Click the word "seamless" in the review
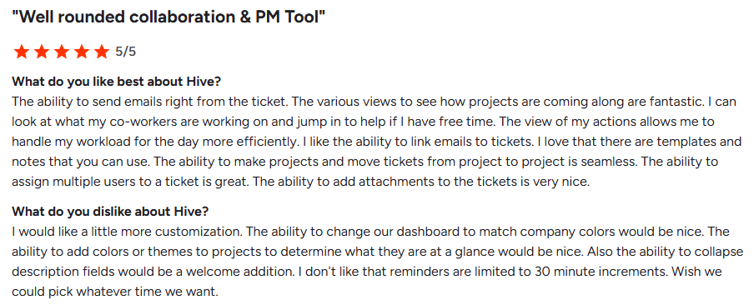 click(611, 162)
